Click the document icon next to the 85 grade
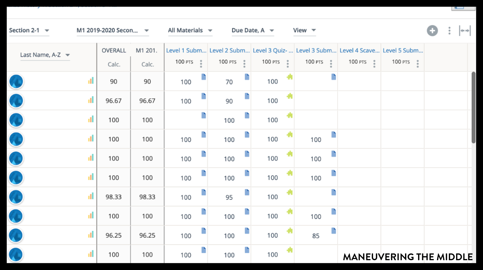Viewport: 483px width, 270px height. (x=334, y=231)
